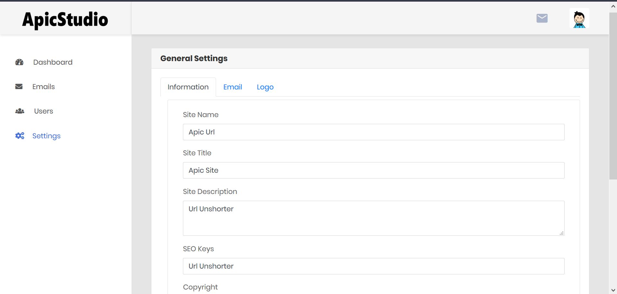Viewport: 617px width, 294px height.
Task: Open the mail envelope icon in header
Action: (542, 18)
